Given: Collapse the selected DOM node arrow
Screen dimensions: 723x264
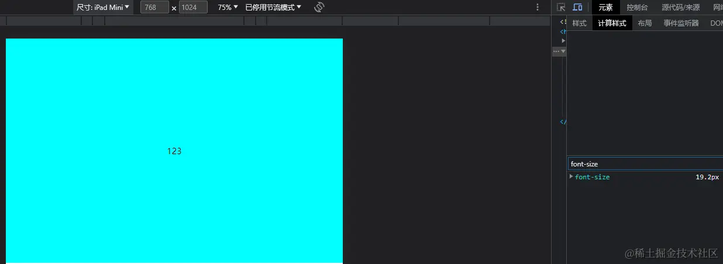Looking at the screenshot, I should [x=563, y=51].
